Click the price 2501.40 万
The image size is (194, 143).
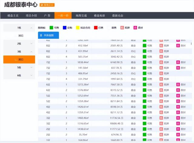point(116,46)
